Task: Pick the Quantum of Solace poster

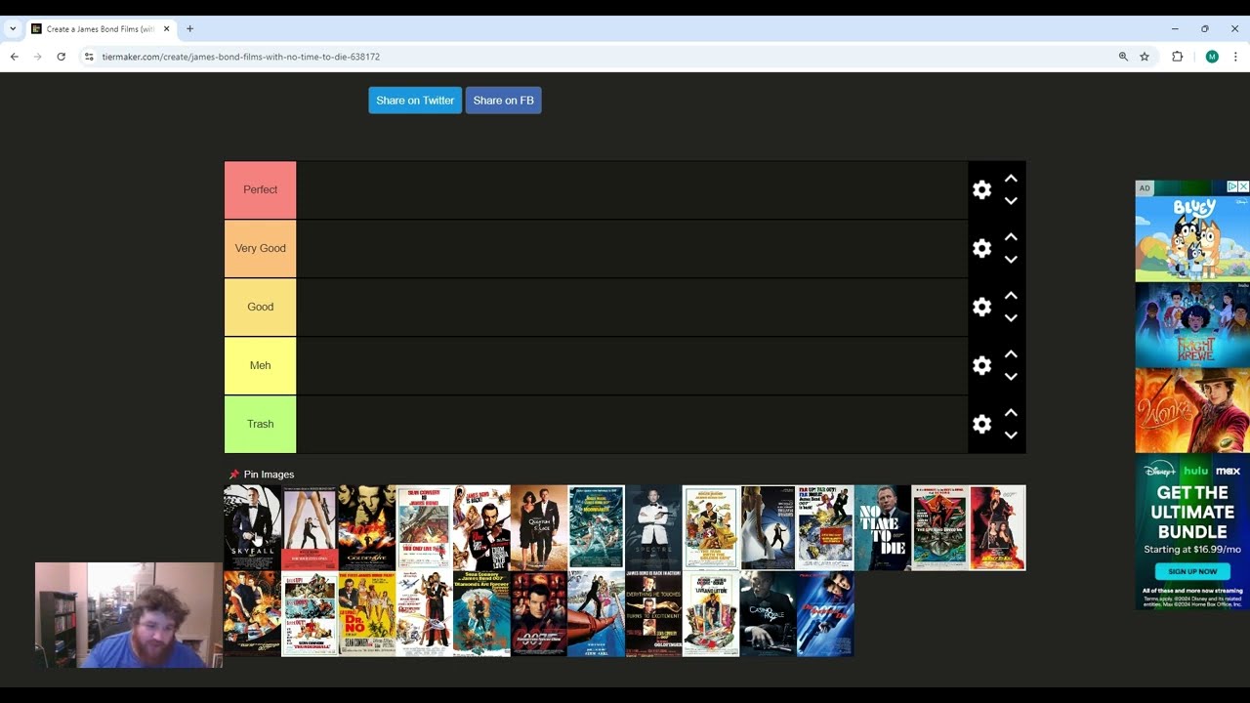Action: click(x=539, y=527)
